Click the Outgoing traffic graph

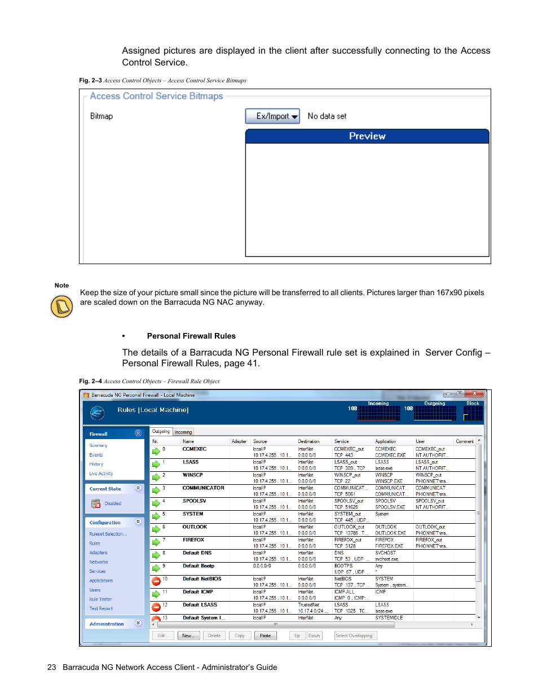coord(435,413)
